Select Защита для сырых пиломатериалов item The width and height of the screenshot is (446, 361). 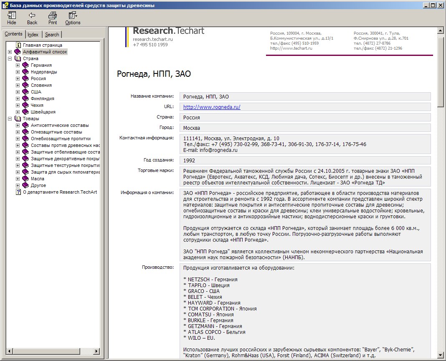point(65,172)
